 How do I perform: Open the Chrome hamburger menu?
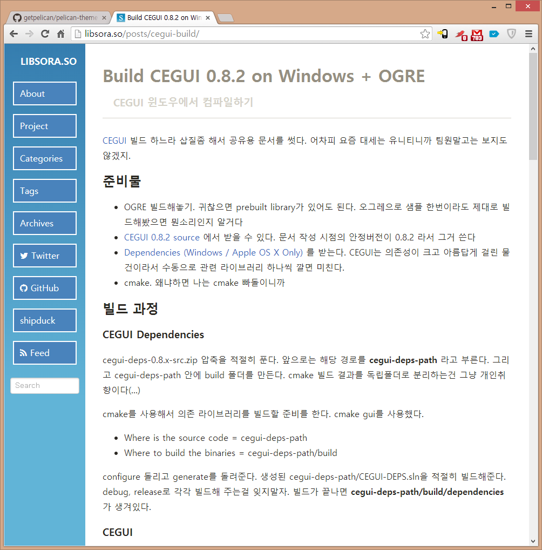pos(529,34)
